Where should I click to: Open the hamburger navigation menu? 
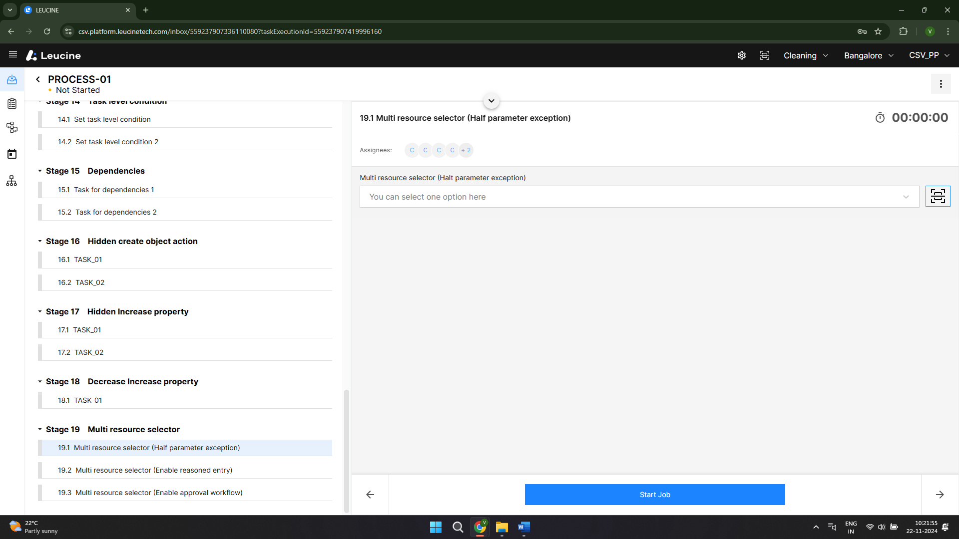point(13,55)
